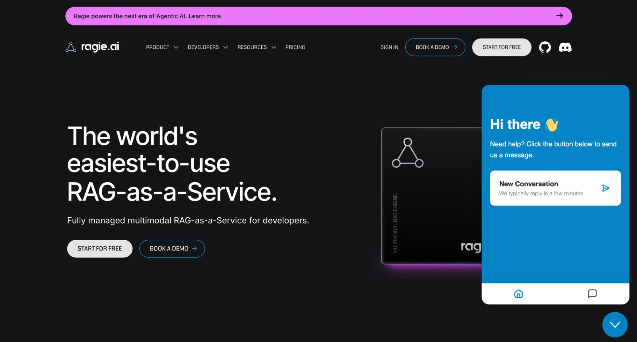Select the Home icon in chat widget
Viewport: 637px width, 342px height.
[518, 294]
